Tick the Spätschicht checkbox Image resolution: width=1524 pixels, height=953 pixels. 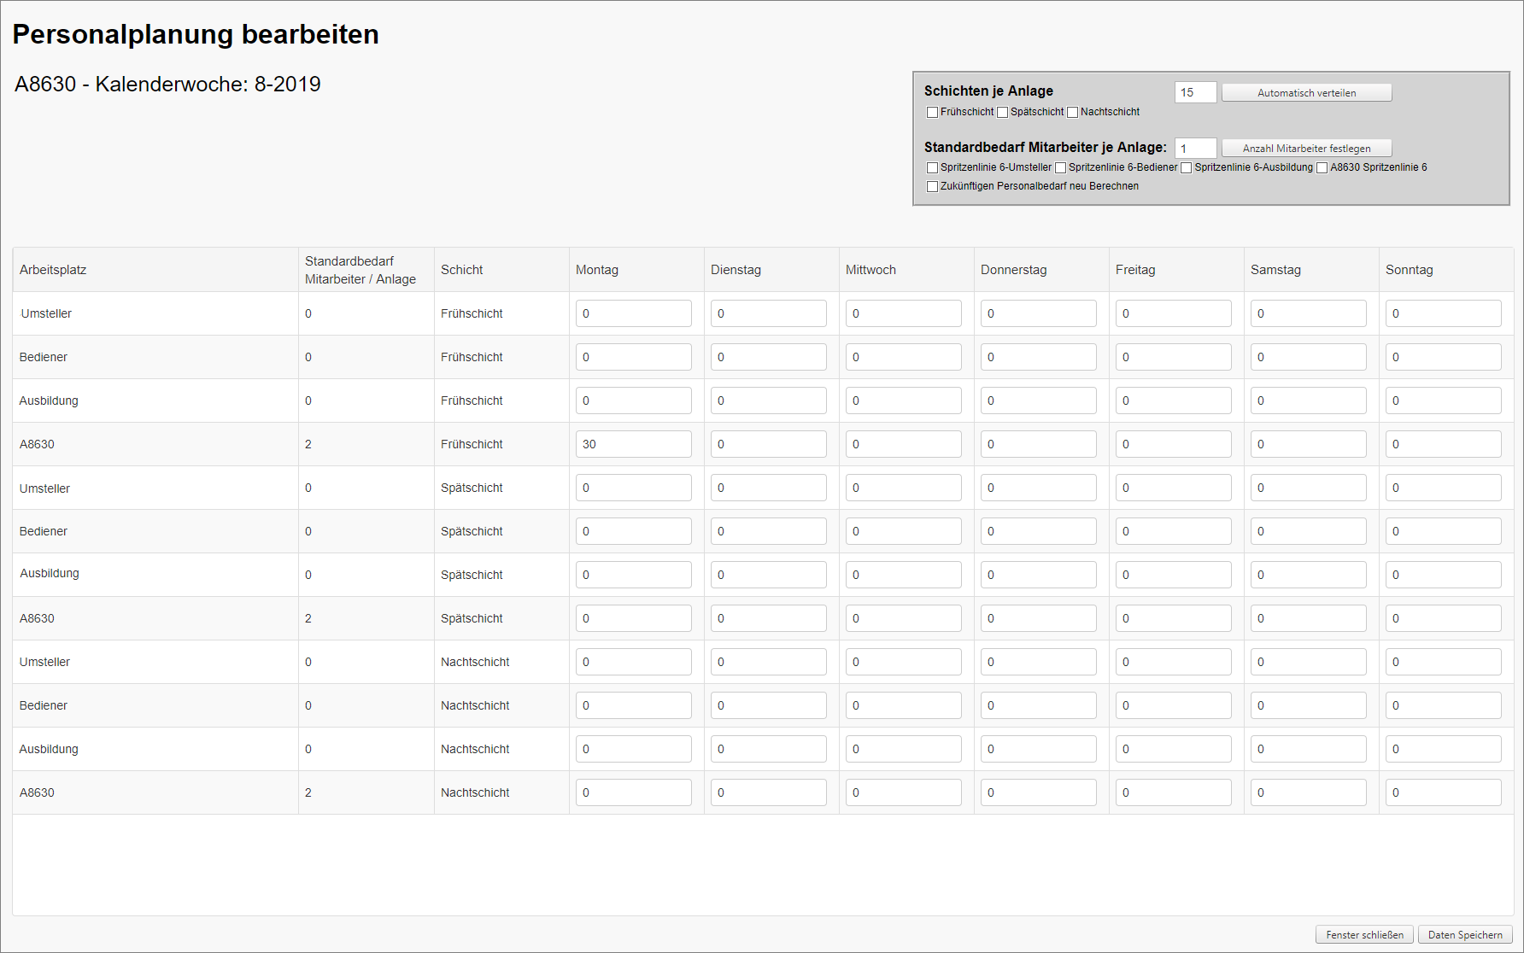point(1002,112)
